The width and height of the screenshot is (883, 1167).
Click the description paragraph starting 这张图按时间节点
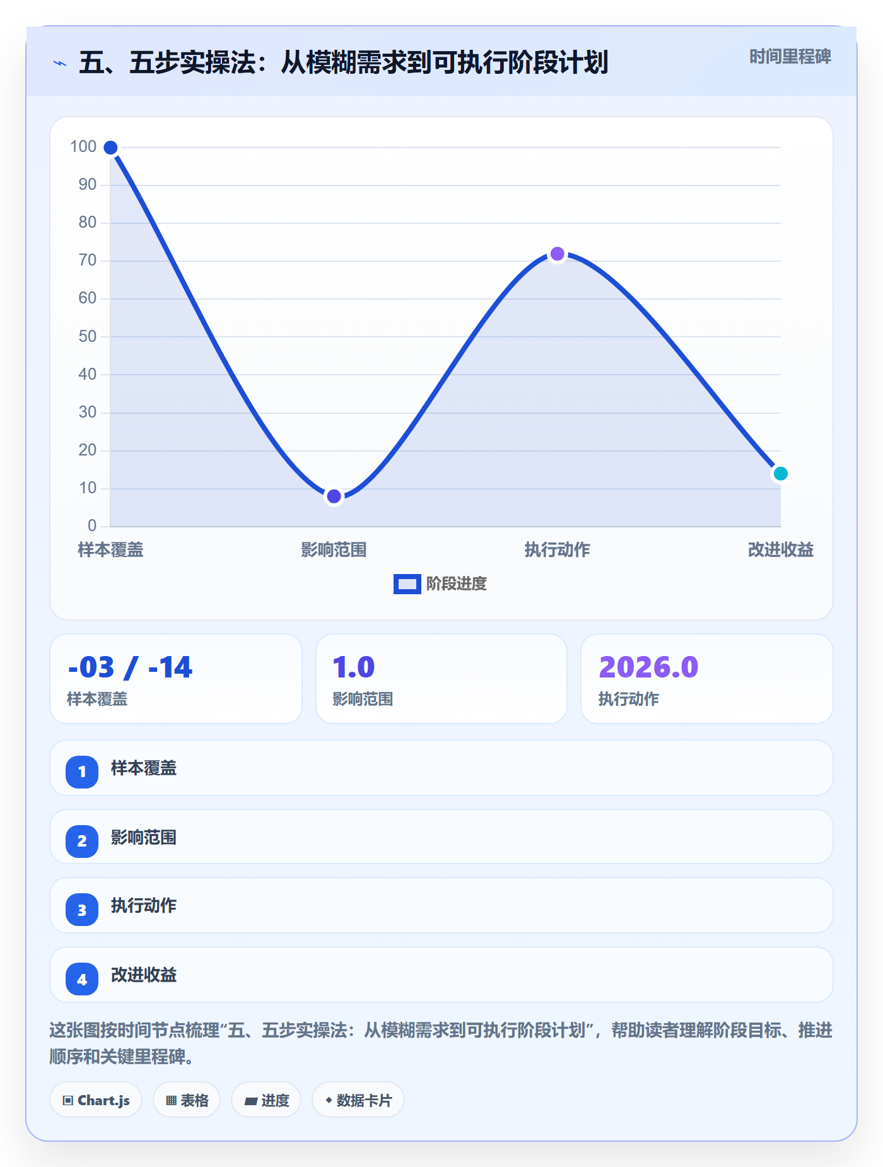[x=441, y=1043]
